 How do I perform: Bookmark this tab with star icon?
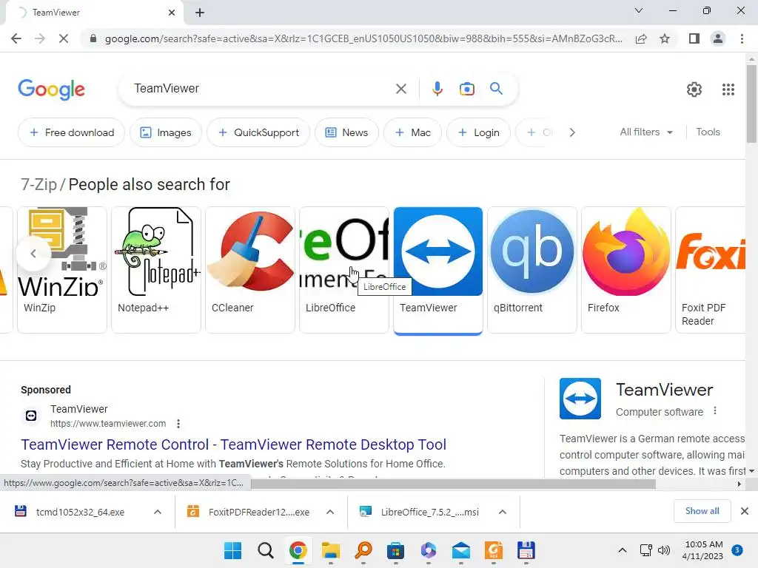tap(665, 38)
